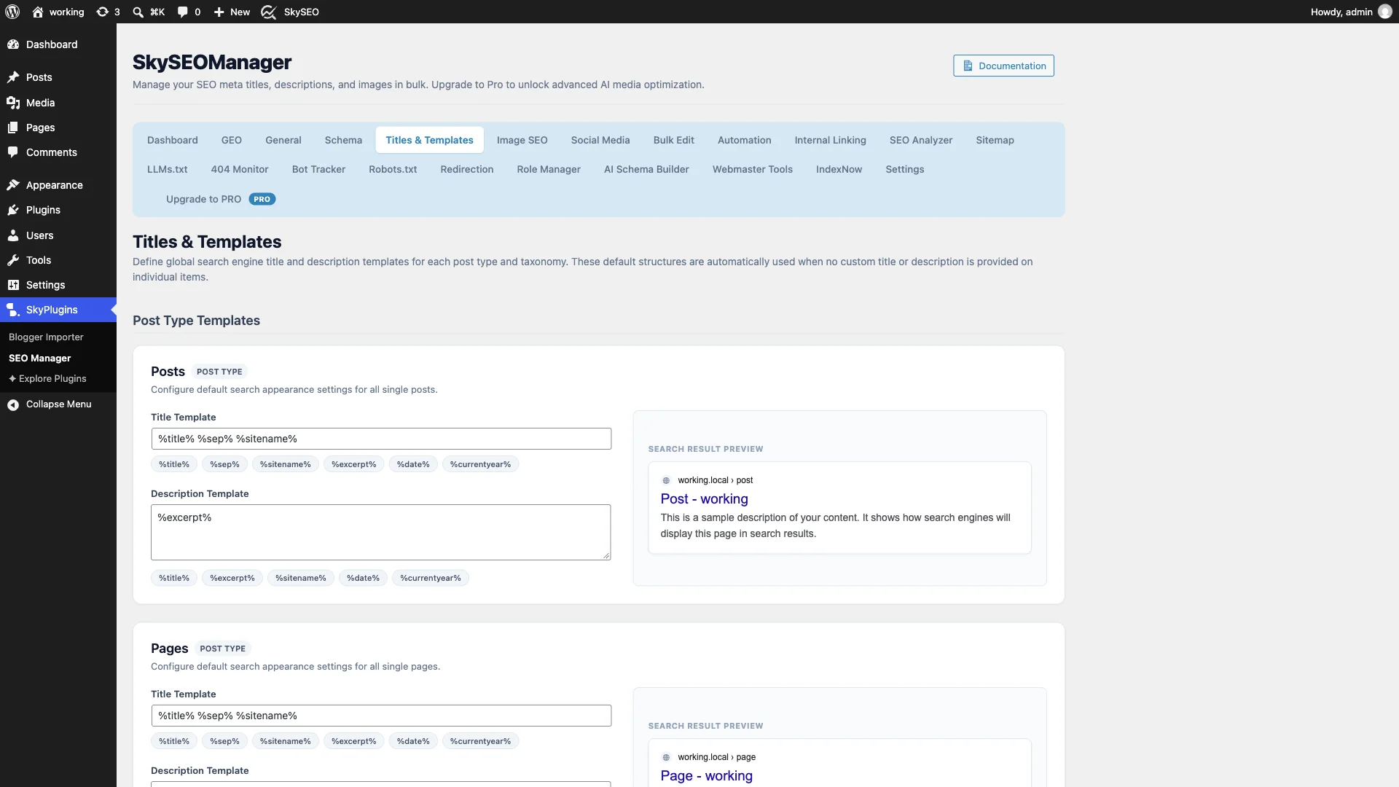Open Explore Plugins submenu link

pos(47,378)
